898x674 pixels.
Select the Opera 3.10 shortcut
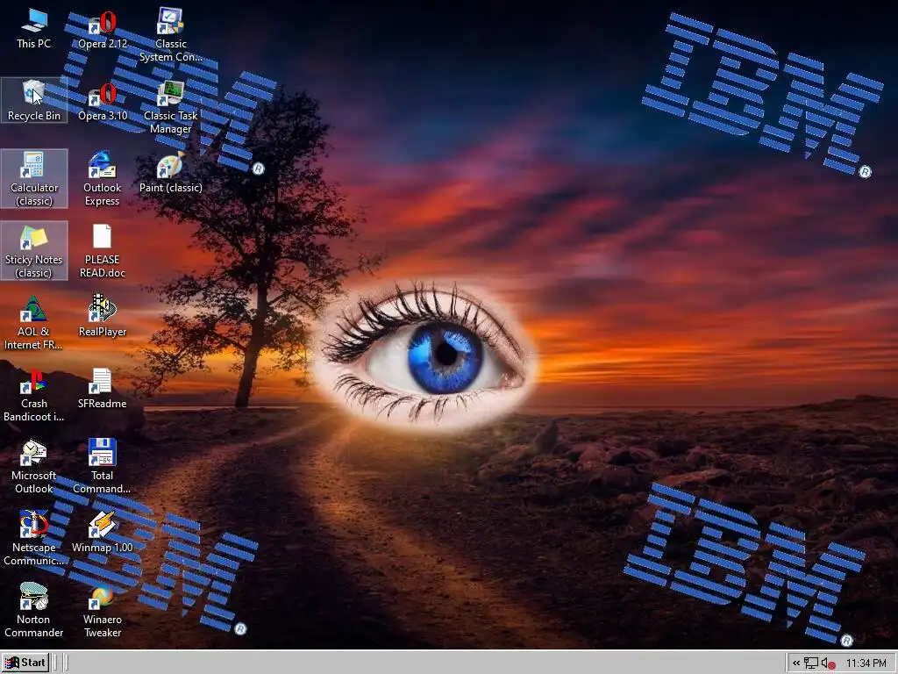click(103, 102)
